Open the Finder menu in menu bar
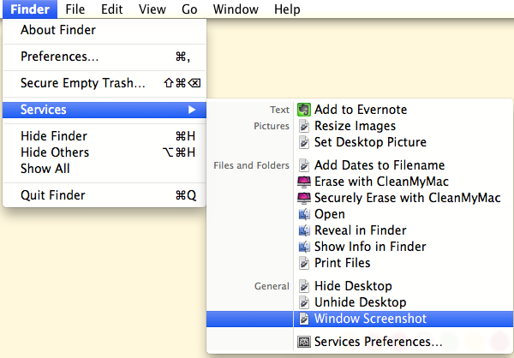Screen dimensions: 514x358 (x=30, y=9)
